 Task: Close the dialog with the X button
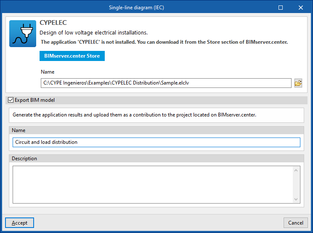300,8
